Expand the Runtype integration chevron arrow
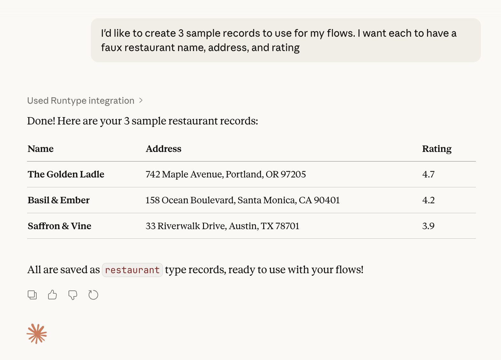The height and width of the screenshot is (360, 501). pos(141,101)
